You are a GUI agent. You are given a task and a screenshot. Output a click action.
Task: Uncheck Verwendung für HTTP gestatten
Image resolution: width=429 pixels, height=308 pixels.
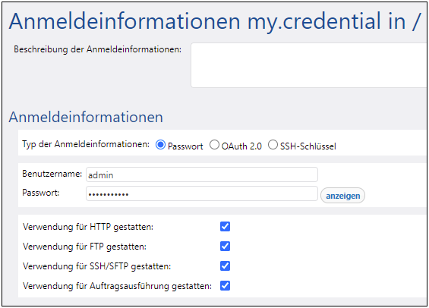tap(225, 227)
